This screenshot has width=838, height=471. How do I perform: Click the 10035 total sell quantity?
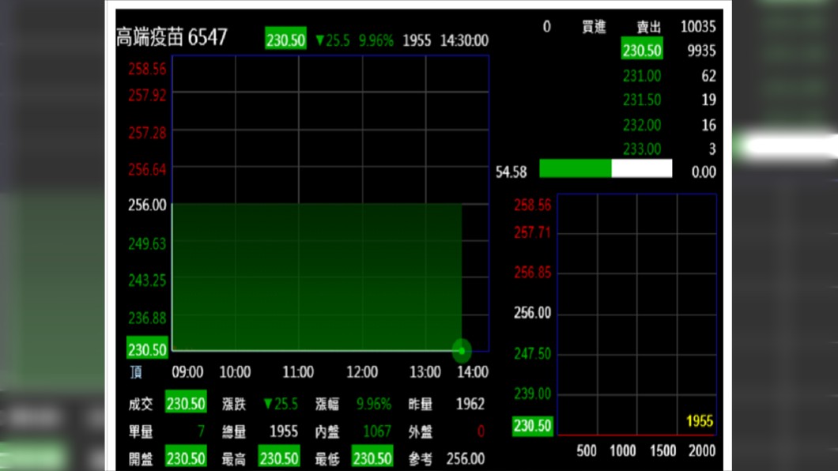click(698, 26)
